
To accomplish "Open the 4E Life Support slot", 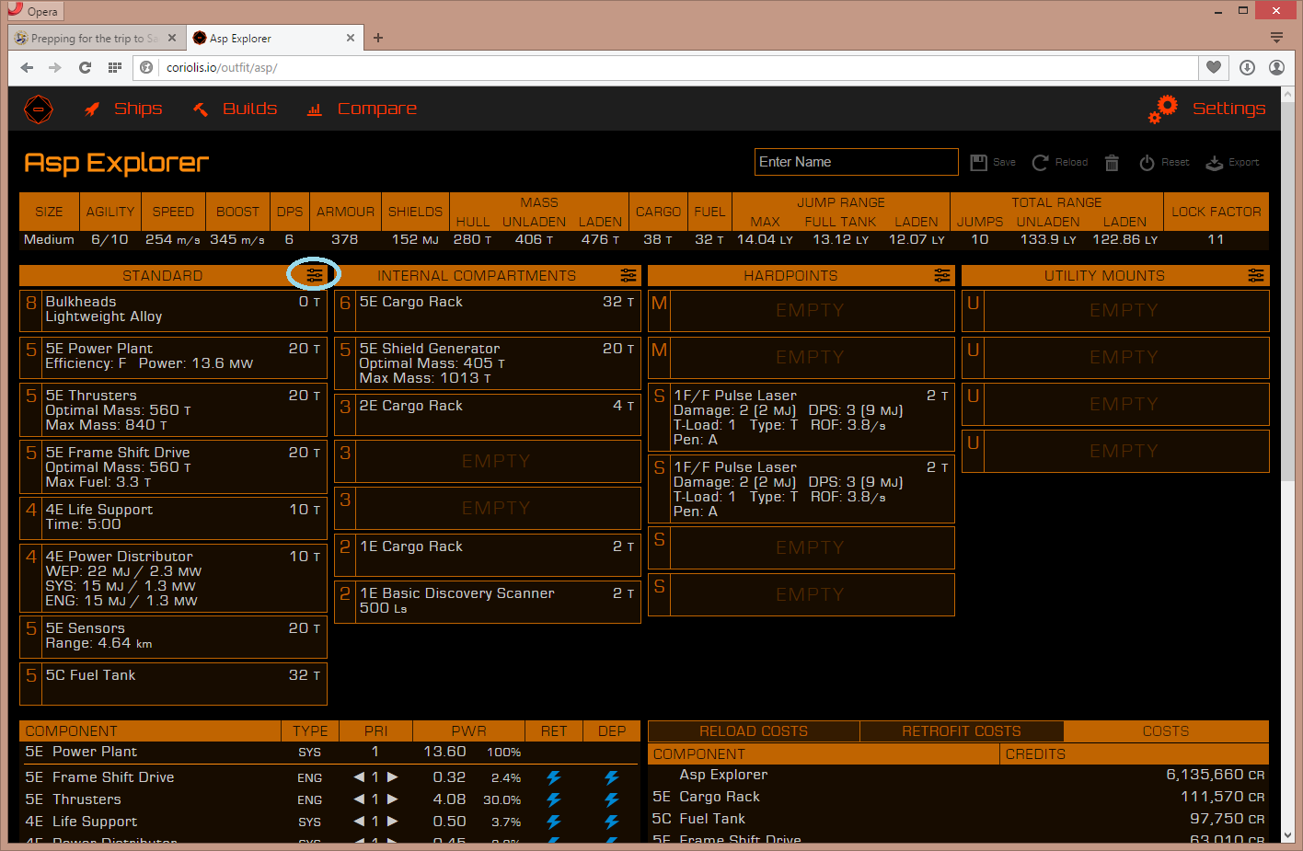I will (x=174, y=519).
